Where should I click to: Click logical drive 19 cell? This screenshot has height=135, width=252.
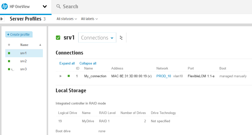click(60, 121)
